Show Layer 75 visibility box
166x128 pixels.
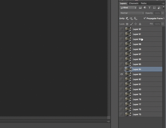coord(122,114)
